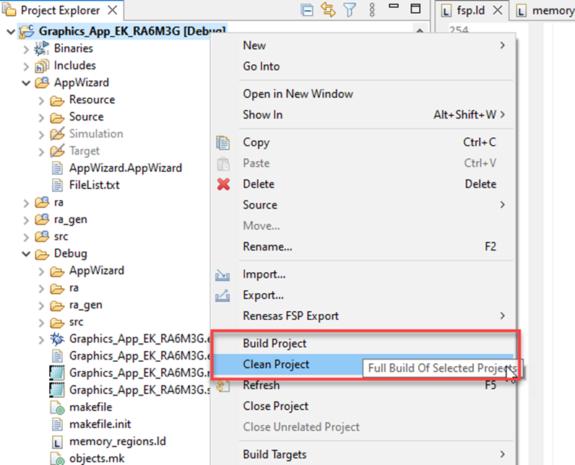Image resolution: width=575 pixels, height=465 pixels.
Task: Click the Export icon in context menu
Action: click(x=224, y=295)
